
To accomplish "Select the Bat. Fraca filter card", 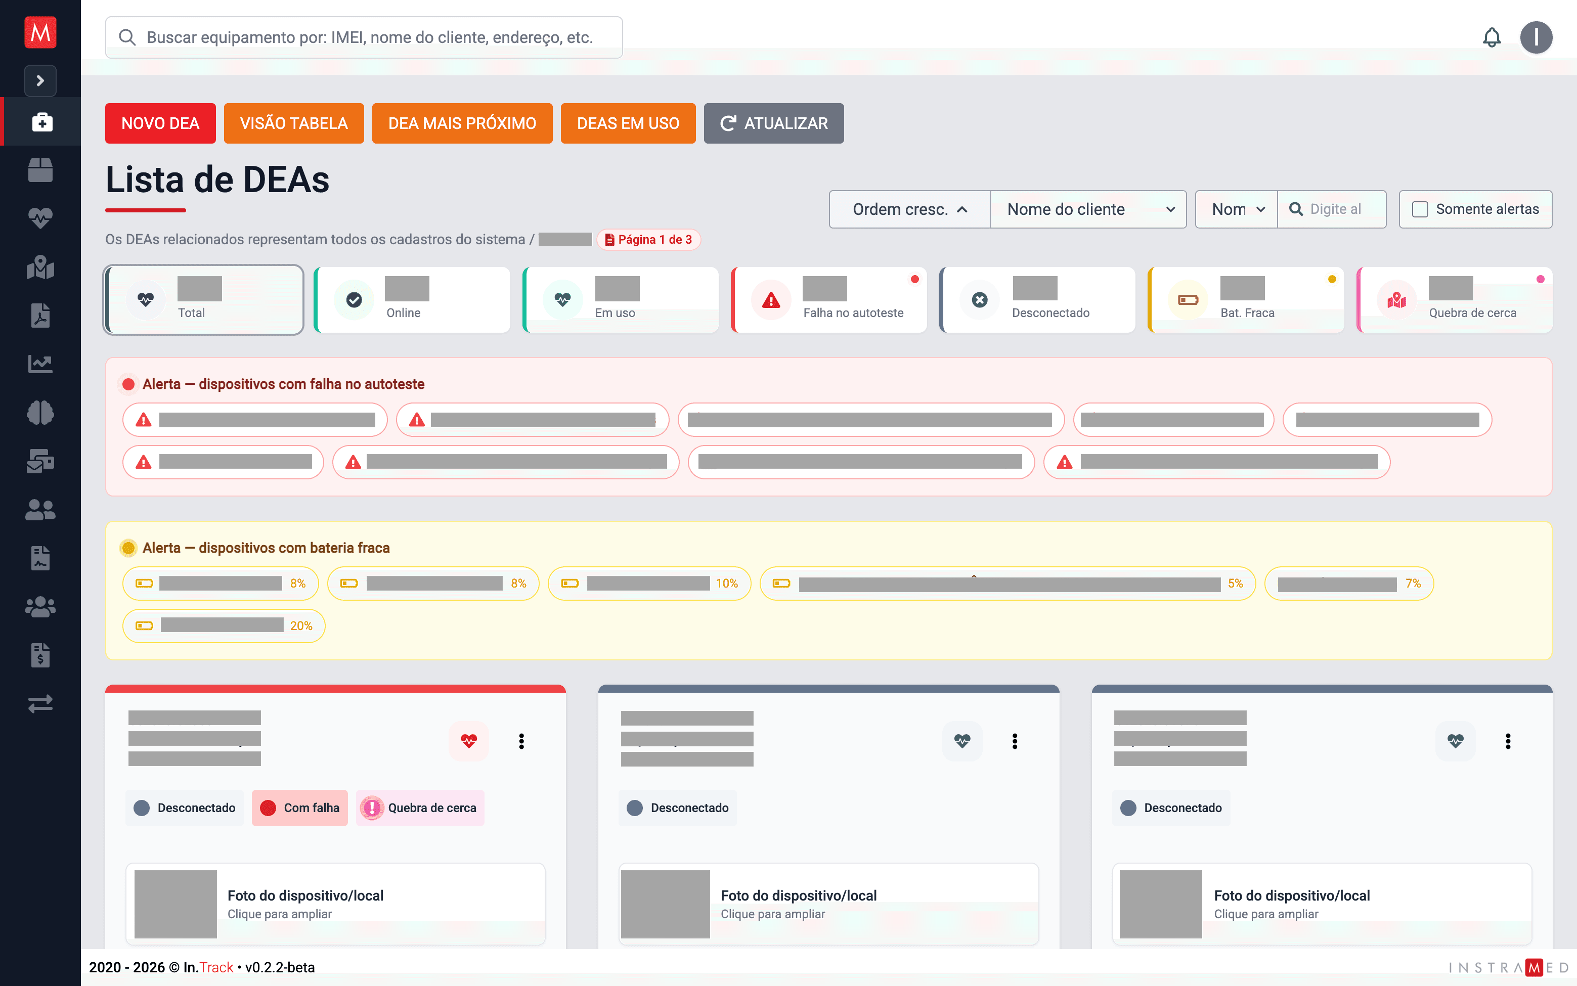I will point(1246,300).
